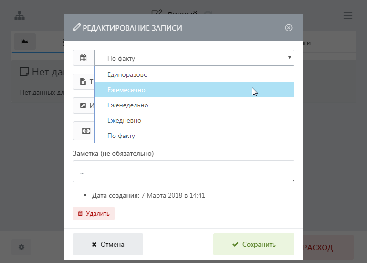Click the calendar icon beside the frequency dropdown

click(x=84, y=58)
